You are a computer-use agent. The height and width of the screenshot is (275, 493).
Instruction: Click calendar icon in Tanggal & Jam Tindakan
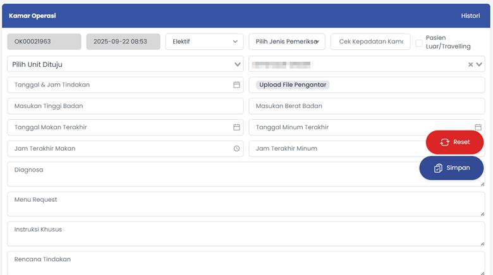tap(236, 85)
